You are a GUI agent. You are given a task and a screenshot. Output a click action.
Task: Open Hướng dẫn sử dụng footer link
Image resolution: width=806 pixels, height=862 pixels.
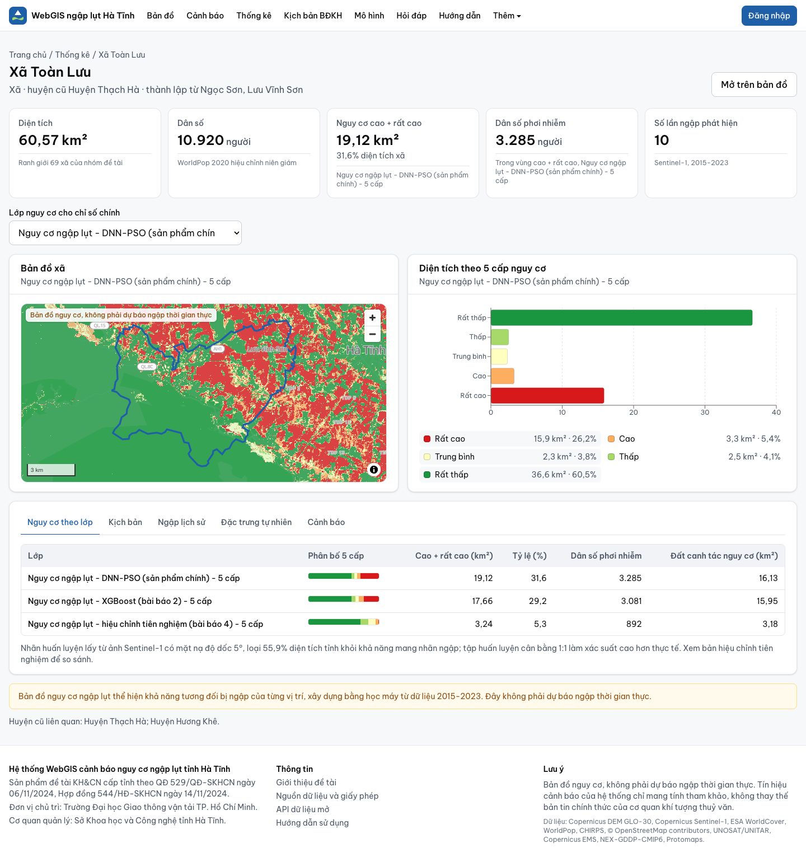click(312, 823)
